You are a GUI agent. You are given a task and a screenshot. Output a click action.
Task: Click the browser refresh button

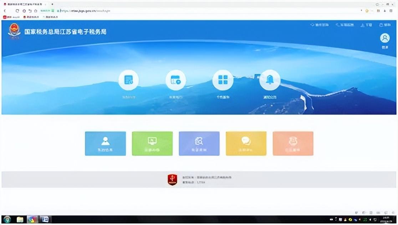click(x=17, y=11)
